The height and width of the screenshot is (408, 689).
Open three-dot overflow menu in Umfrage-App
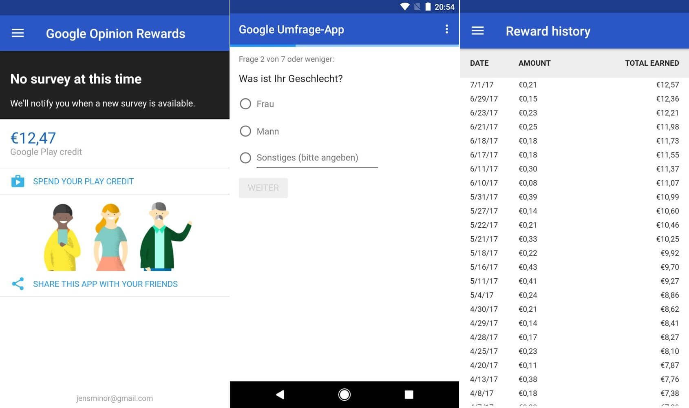point(447,29)
